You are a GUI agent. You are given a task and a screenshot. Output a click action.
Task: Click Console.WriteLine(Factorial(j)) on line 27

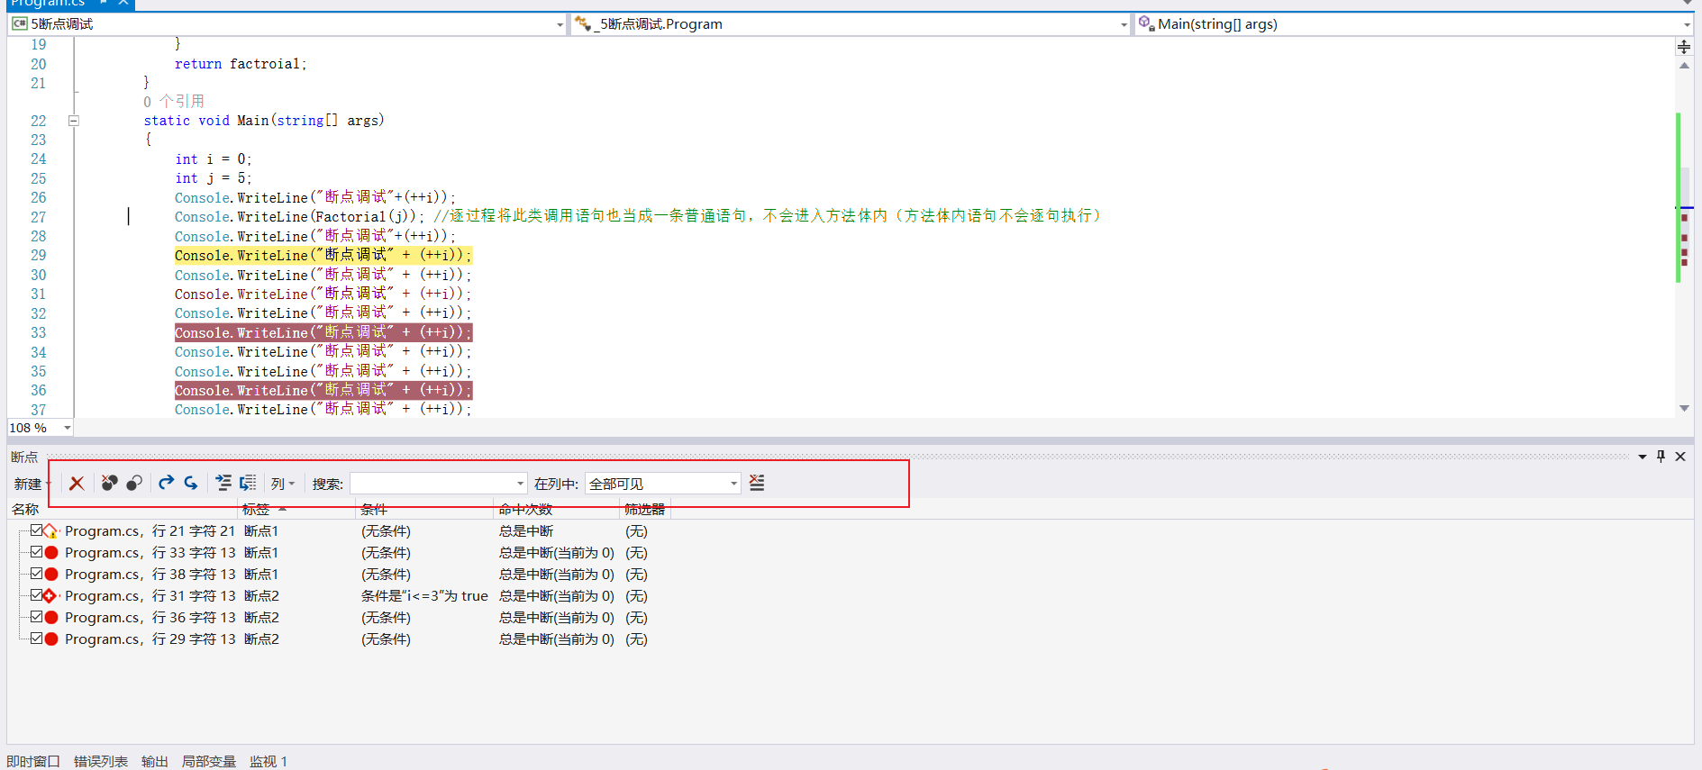[x=299, y=217]
